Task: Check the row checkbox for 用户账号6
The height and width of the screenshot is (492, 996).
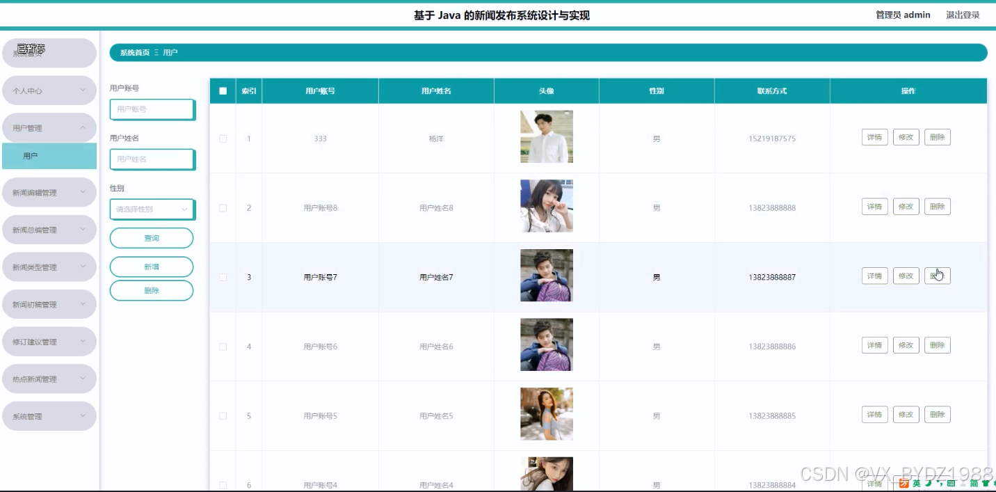Action: coord(223,347)
